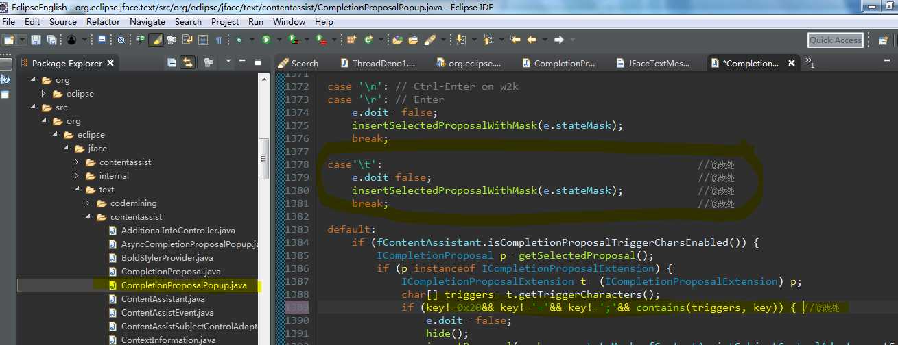
Task: Open dropdown arrow beside Coverage icon
Action: click(307, 40)
